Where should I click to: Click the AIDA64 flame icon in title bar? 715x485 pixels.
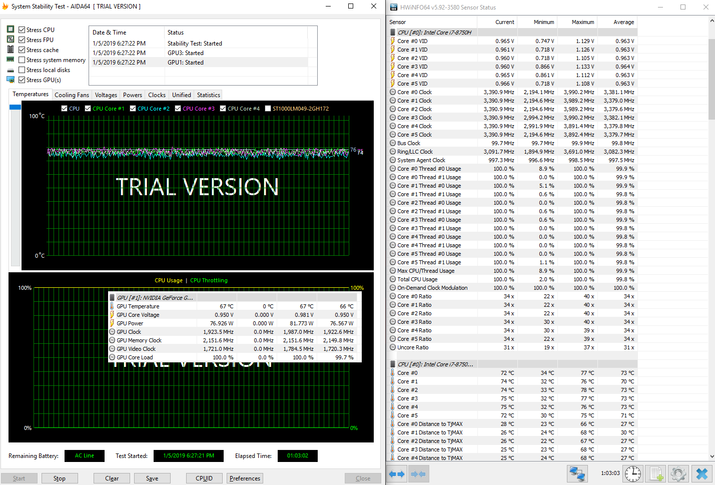pos(6,6)
